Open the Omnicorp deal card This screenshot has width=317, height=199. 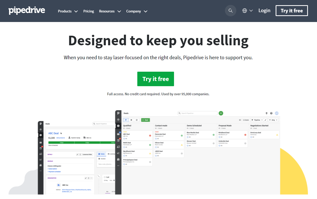[265, 135]
